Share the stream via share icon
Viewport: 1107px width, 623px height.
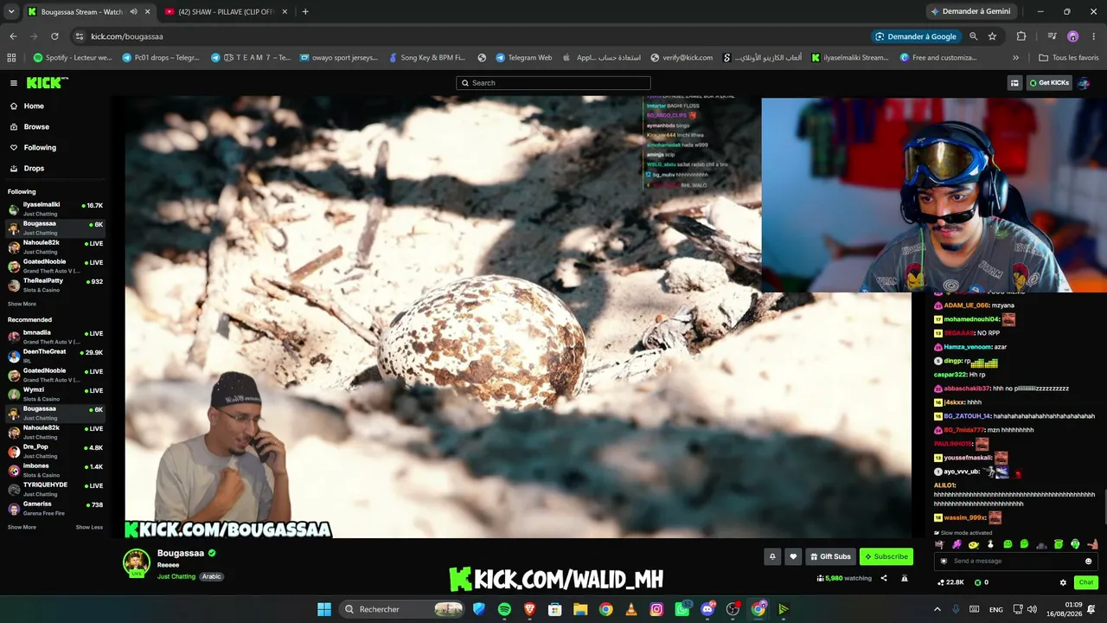click(x=884, y=578)
